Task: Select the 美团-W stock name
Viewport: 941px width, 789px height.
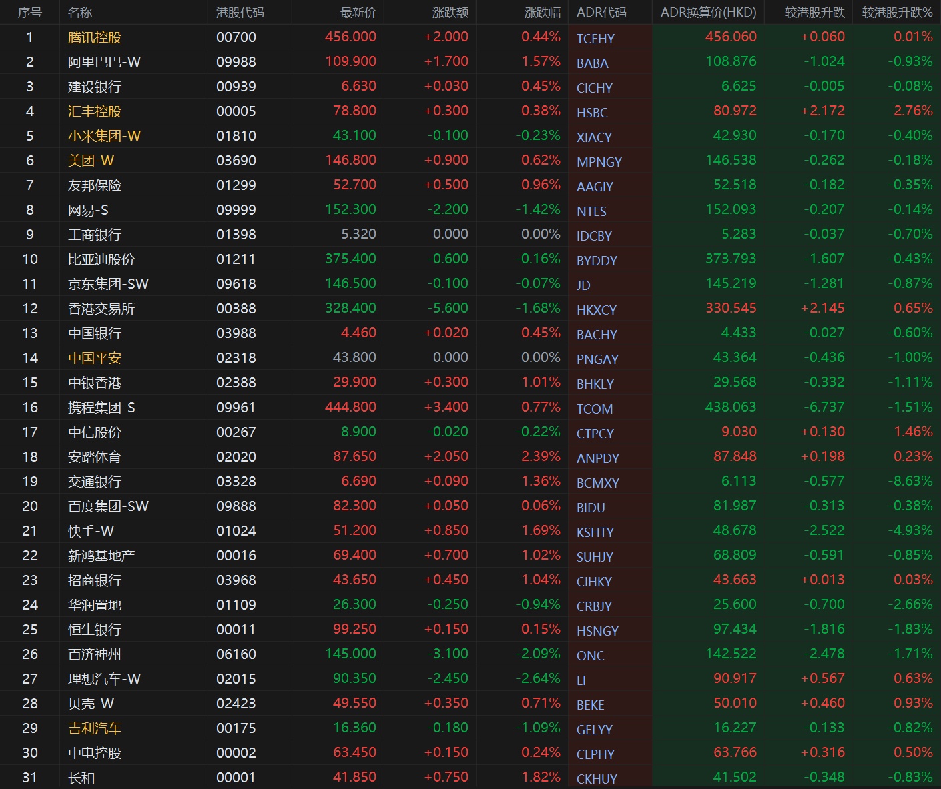Action: (91, 161)
